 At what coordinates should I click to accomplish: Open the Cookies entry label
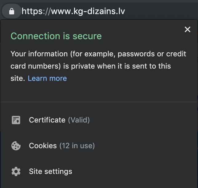(43, 146)
